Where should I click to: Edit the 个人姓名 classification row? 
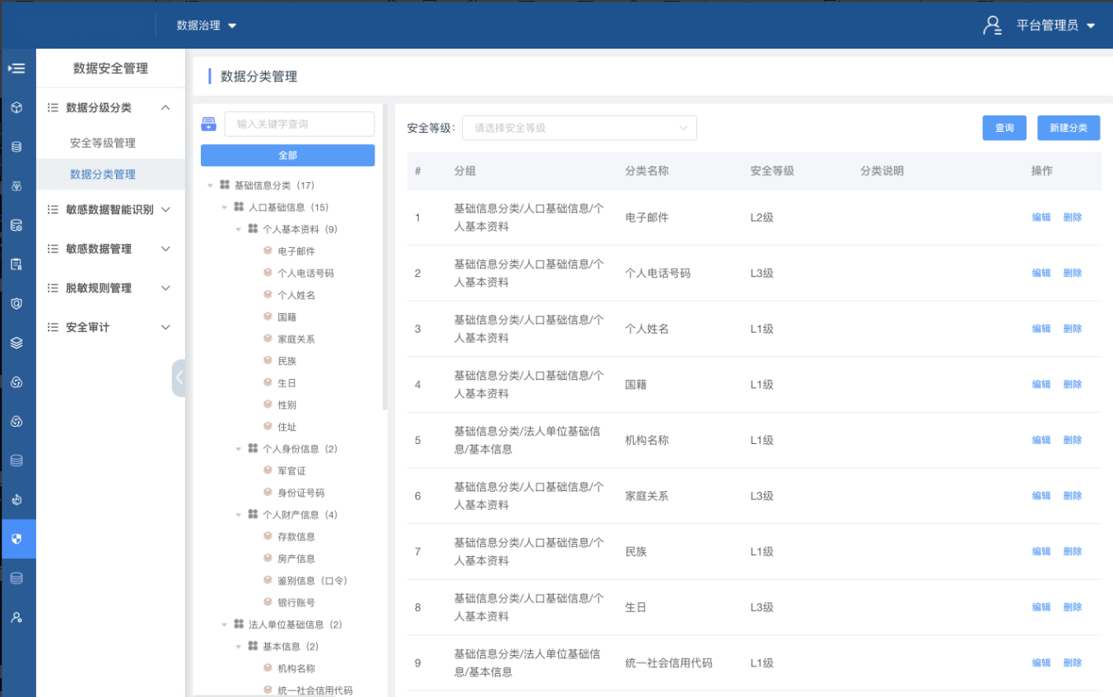point(1041,329)
